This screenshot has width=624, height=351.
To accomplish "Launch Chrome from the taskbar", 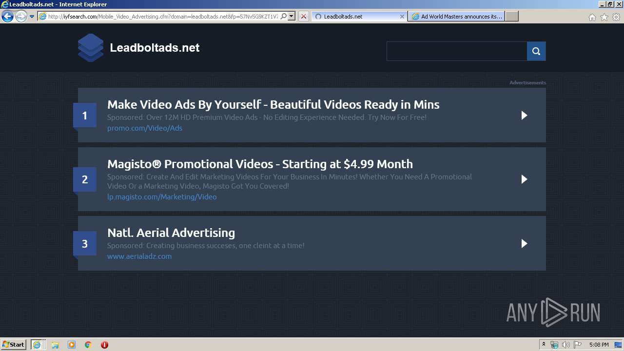I will 88,345.
